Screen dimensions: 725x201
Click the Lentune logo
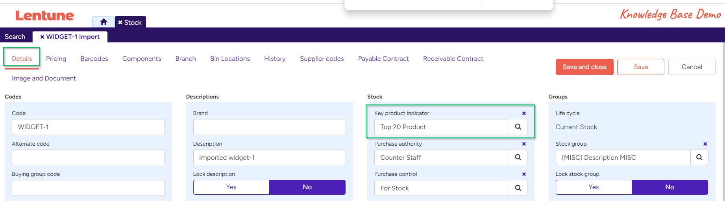coord(44,15)
